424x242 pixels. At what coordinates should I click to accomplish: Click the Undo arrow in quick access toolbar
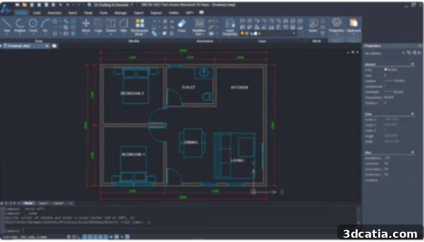pos(68,5)
